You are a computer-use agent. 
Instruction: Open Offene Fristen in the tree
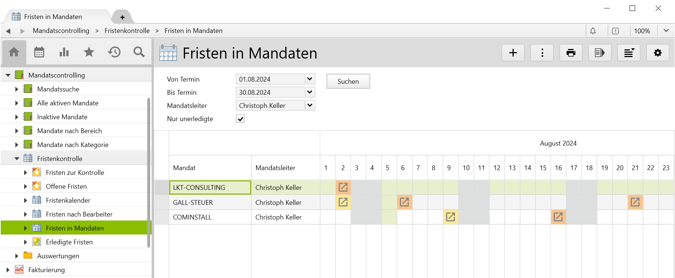click(66, 187)
